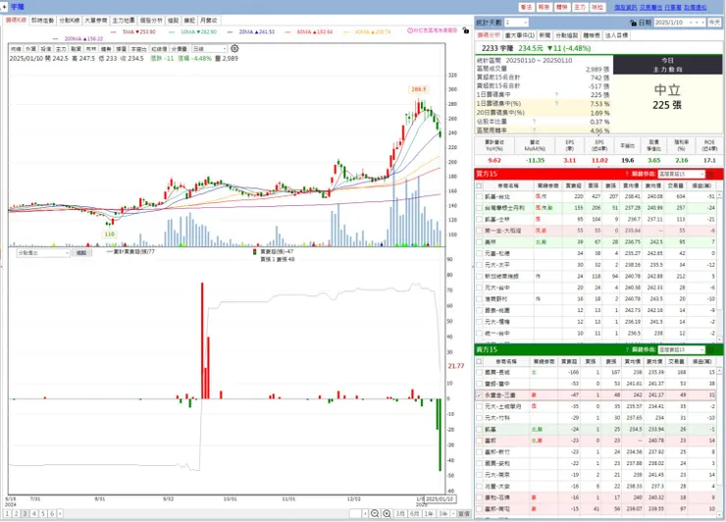The width and height of the screenshot is (726, 522).
Task: Click the 今天 button next to the date
Action: (x=715, y=23)
